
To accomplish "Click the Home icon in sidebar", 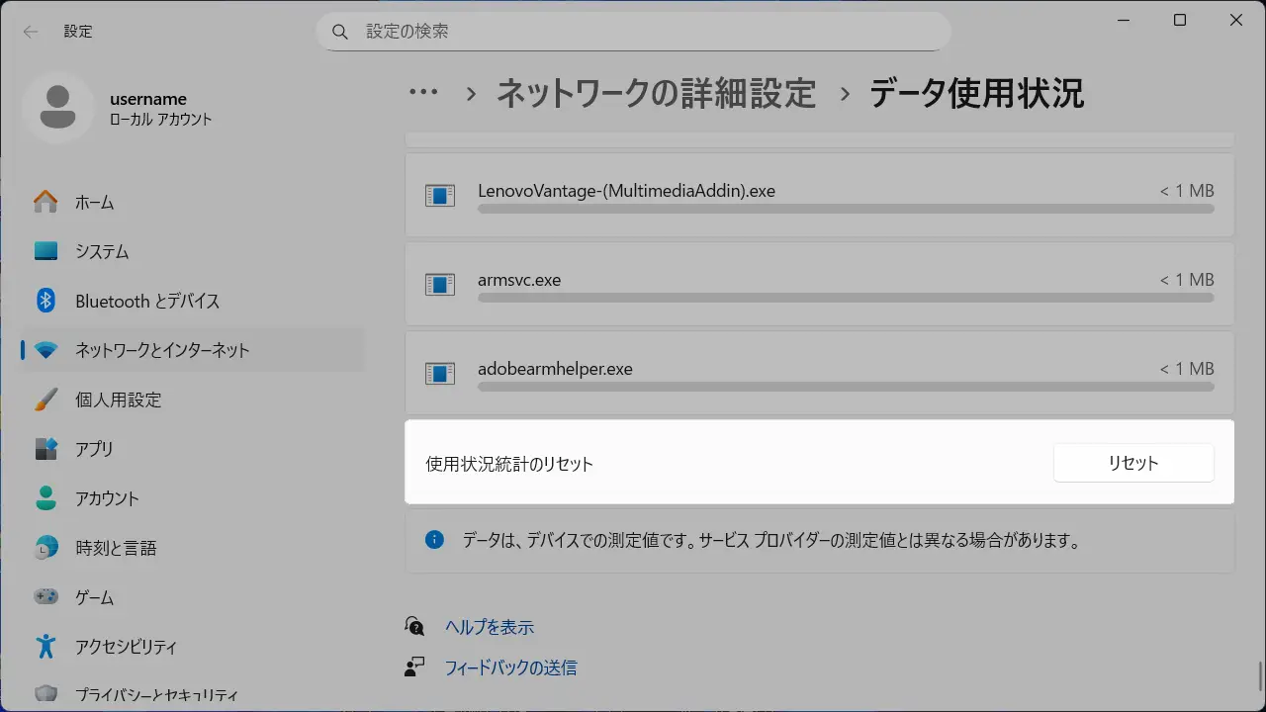I will 45,202.
